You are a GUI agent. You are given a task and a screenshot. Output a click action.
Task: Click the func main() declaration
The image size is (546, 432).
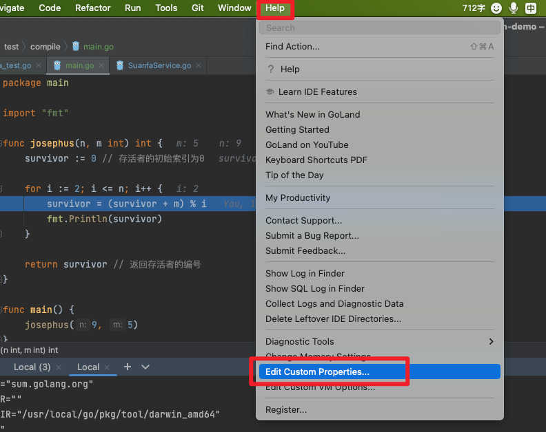[39, 310]
